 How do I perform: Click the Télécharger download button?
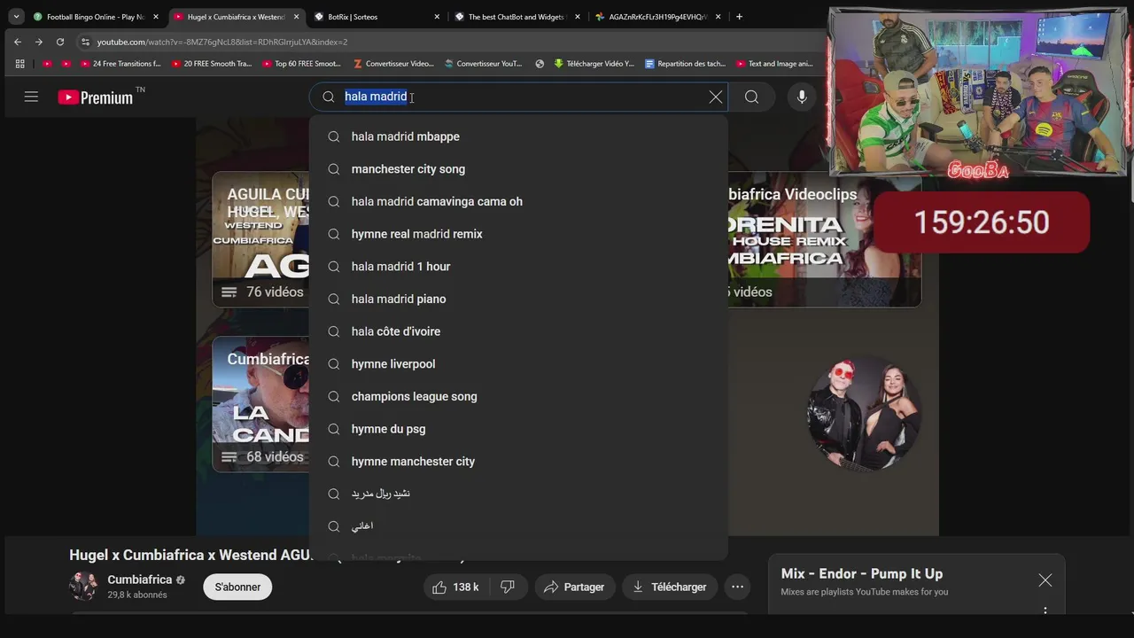coord(669,587)
